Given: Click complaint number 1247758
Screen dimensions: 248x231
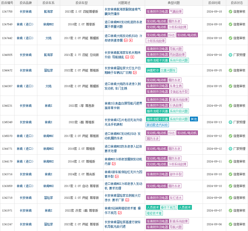Looking at the screenshot, I should tap(7, 12).
